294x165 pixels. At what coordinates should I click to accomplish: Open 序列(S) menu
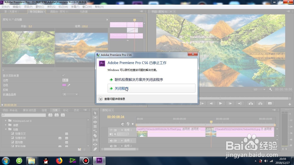[x=51, y=7]
